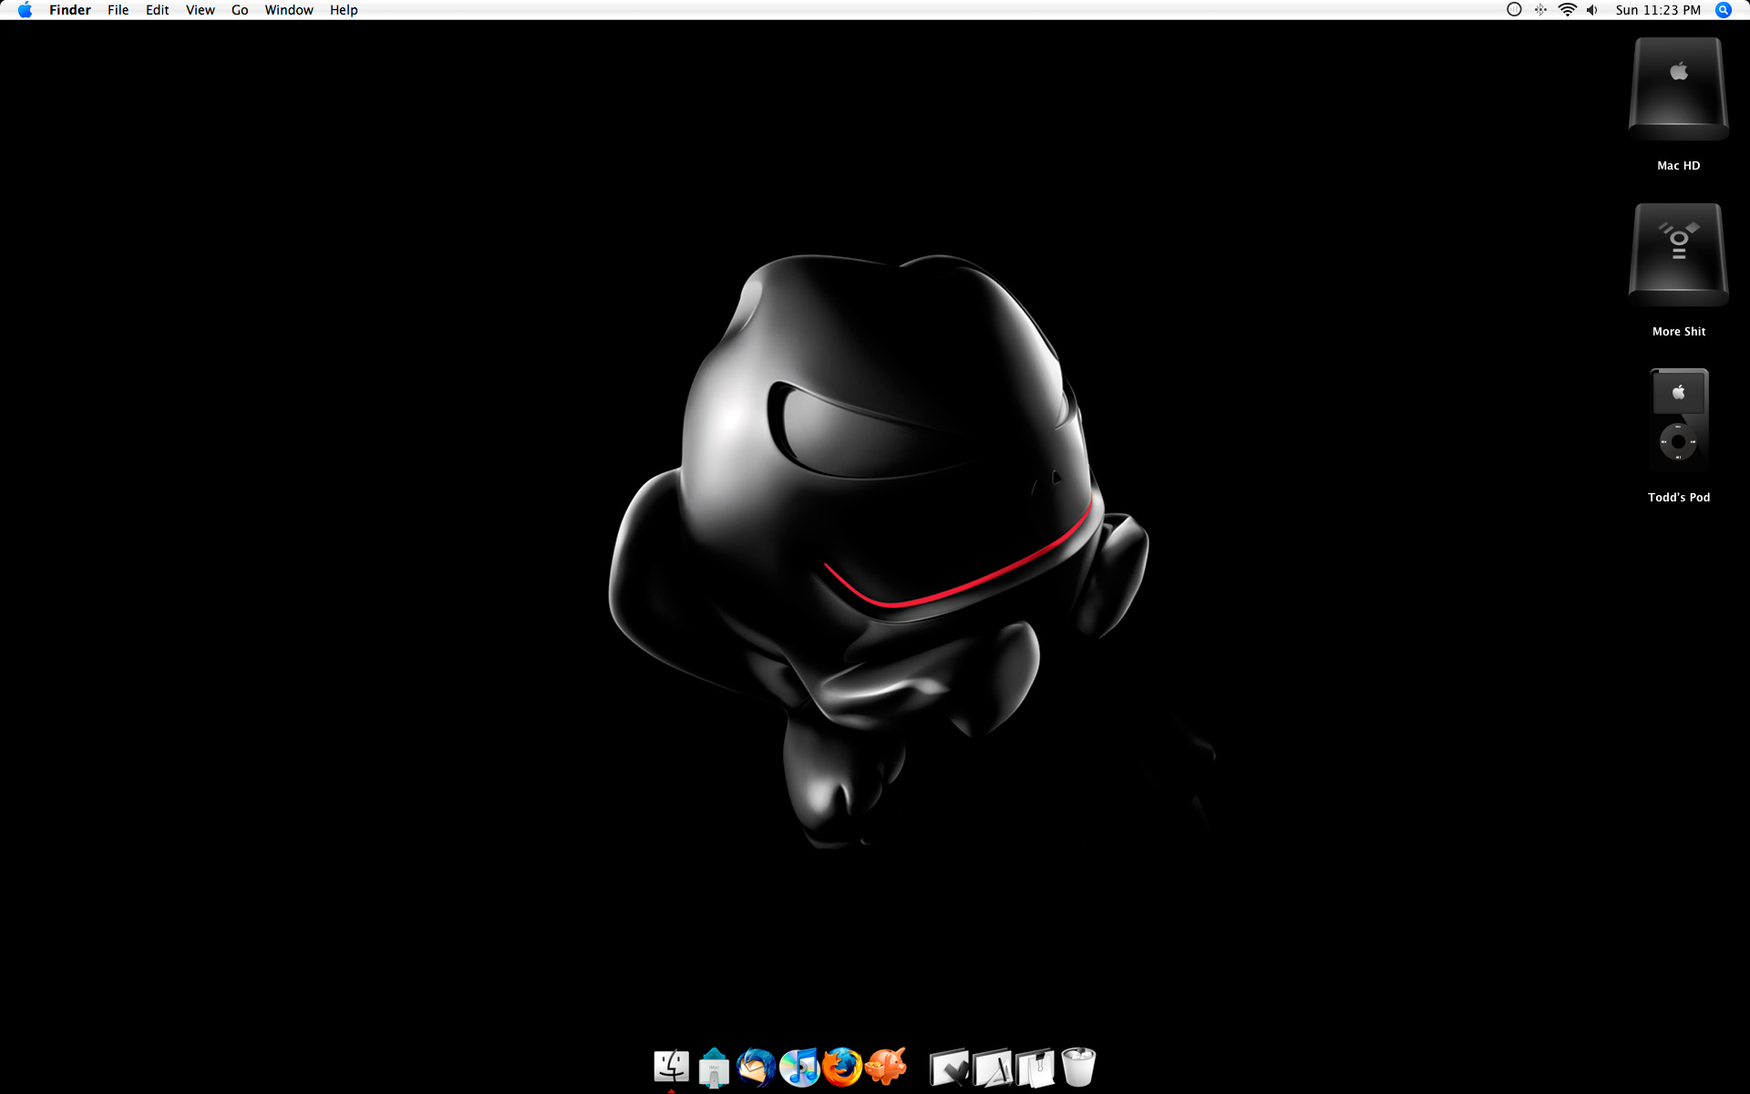Open the Go menu
The width and height of the screenshot is (1750, 1094).
pyautogui.click(x=240, y=10)
